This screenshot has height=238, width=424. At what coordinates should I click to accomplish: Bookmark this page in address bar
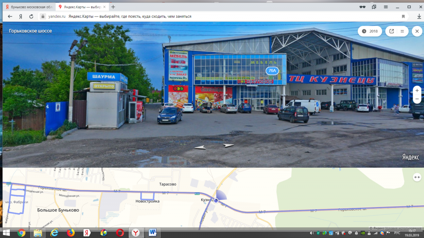click(403, 17)
